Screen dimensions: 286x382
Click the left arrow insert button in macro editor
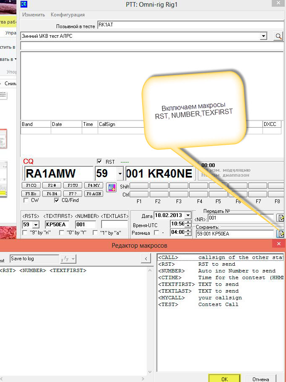click(x=146, y=259)
